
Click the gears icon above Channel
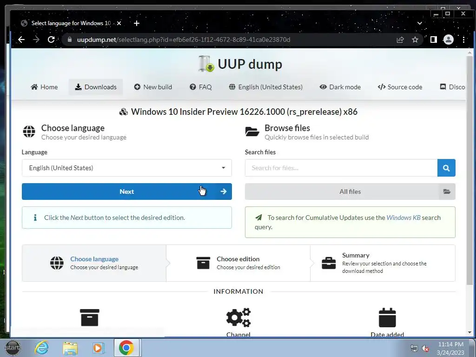[x=238, y=317]
